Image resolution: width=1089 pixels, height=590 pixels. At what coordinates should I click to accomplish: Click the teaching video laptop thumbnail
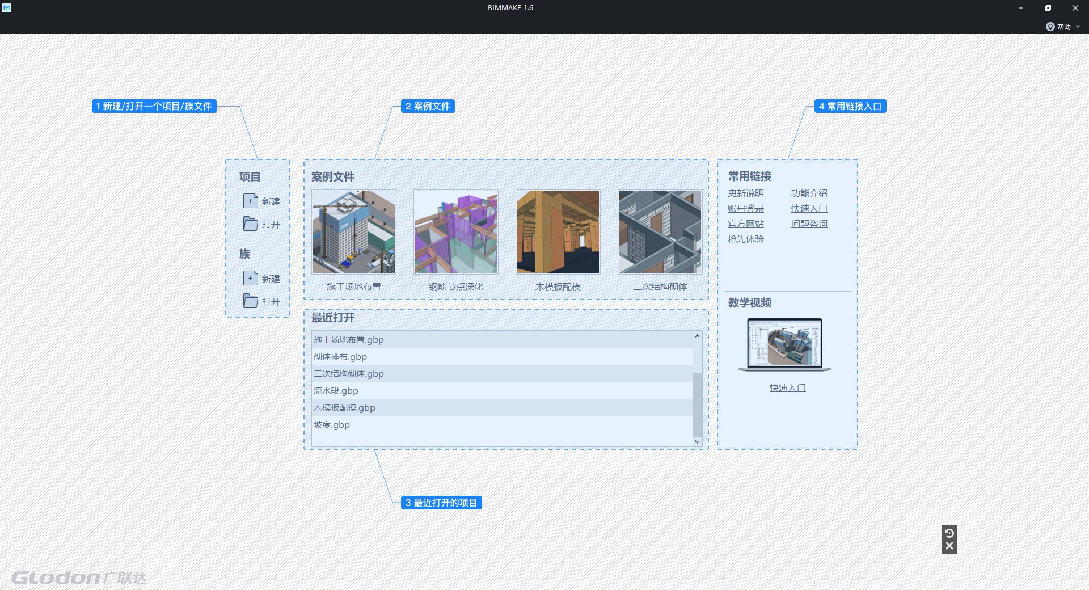click(785, 345)
